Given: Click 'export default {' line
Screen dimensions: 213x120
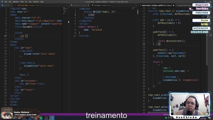Looking at the screenshot, I should tap(88, 27).
